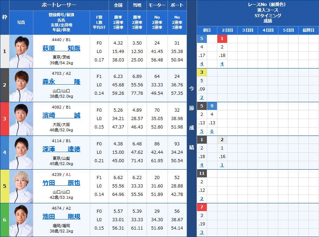Switch to the 2日目 results column
Viewport: 319px width, 237px height.
click(227, 30)
